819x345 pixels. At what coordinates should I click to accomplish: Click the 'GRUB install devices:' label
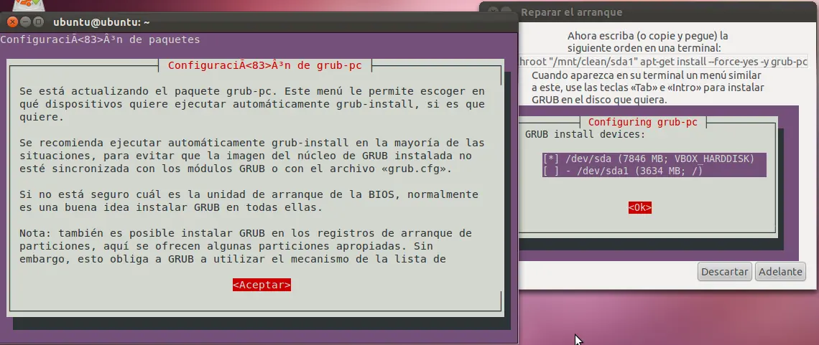[x=585, y=134]
